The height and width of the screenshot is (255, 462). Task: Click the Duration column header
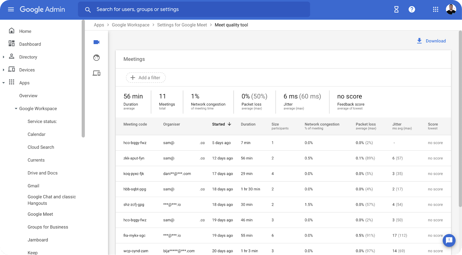pyautogui.click(x=248, y=124)
